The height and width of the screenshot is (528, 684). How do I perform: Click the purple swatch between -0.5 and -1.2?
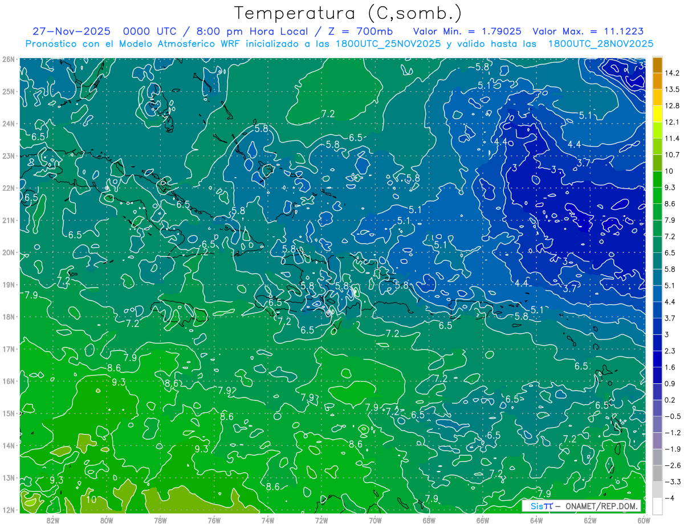coord(658,424)
